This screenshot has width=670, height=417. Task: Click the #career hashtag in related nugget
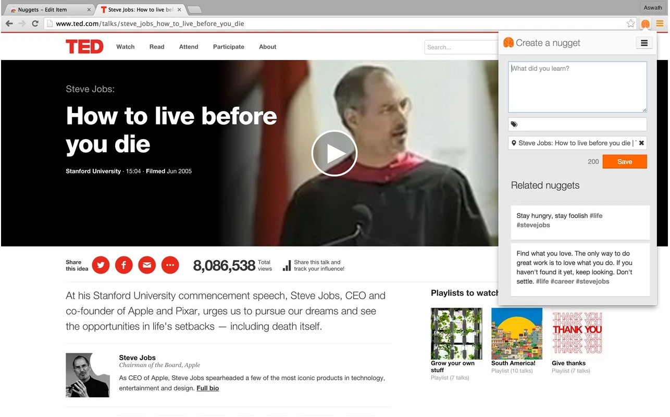pos(562,281)
